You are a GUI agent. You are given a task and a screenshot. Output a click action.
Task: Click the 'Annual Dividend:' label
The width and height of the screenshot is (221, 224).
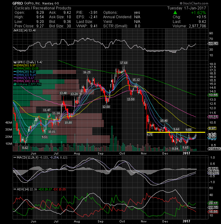(x=117, y=17)
